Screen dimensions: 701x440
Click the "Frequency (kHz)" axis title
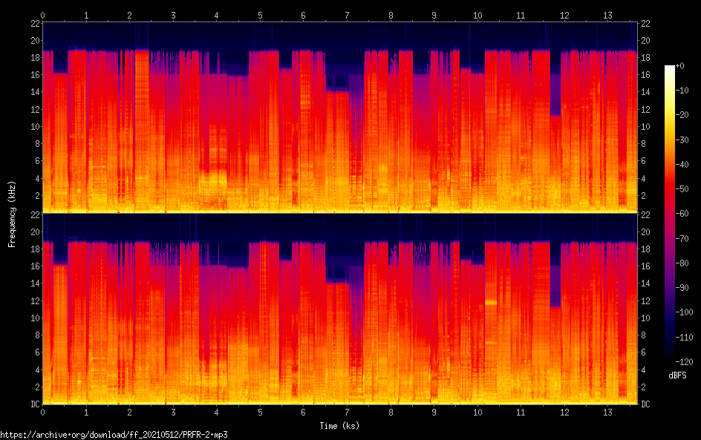click(12, 214)
